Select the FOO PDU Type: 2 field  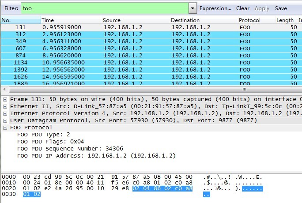[44, 135]
